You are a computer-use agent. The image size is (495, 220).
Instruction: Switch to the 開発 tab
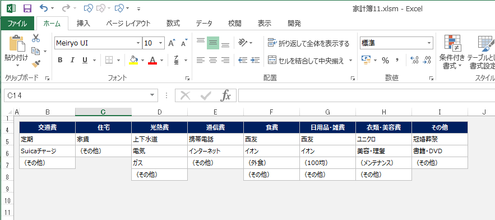click(x=294, y=24)
